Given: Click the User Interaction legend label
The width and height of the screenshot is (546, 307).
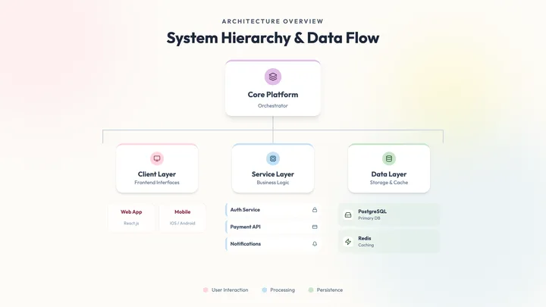Looking at the screenshot, I should click(230, 290).
